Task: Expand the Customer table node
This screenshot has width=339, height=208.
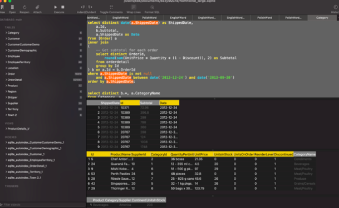Action: (6, 38)
